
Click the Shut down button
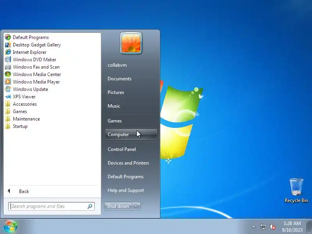tap(118, 206)
